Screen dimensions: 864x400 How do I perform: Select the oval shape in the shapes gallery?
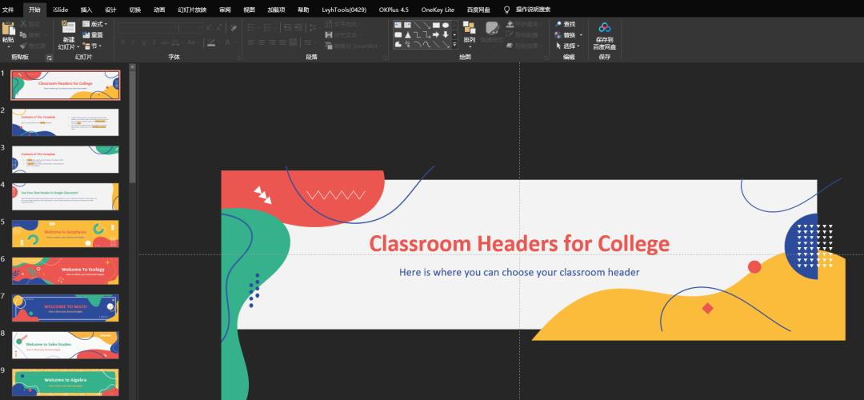(446, 26)
